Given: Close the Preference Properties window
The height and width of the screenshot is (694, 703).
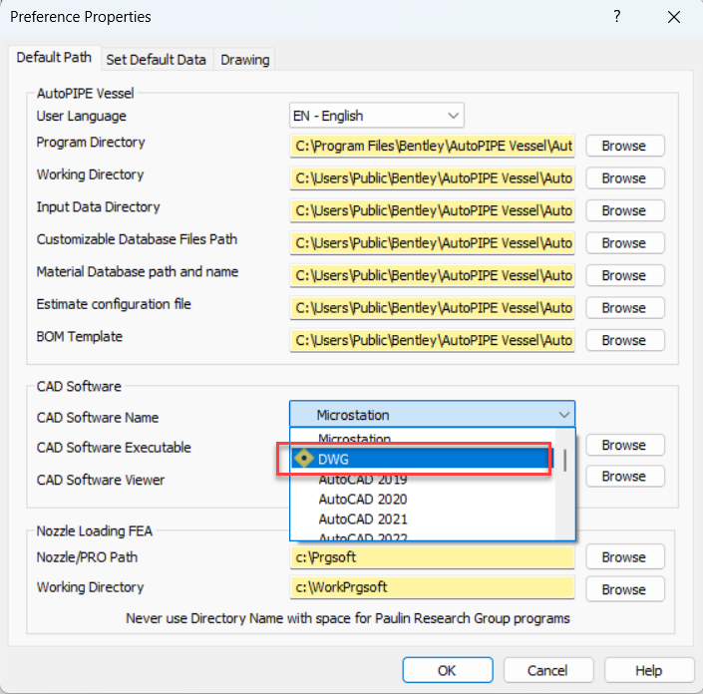Looking at the screenshot, I should point(674,17).
